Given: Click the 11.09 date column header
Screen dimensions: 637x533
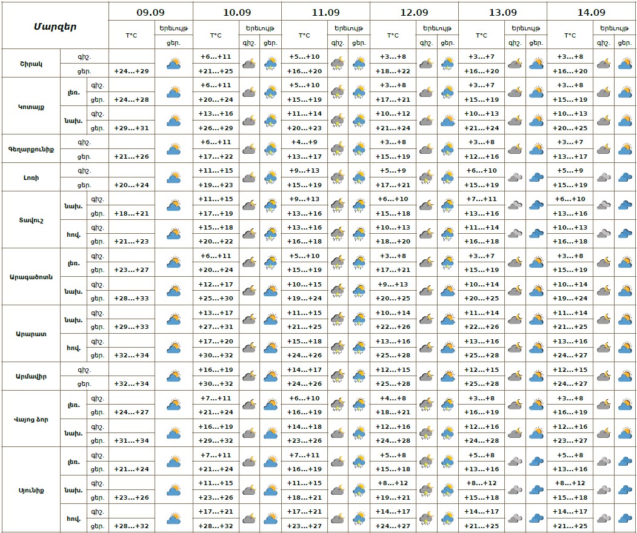Looking at the screenshot, I should point(325,12).
